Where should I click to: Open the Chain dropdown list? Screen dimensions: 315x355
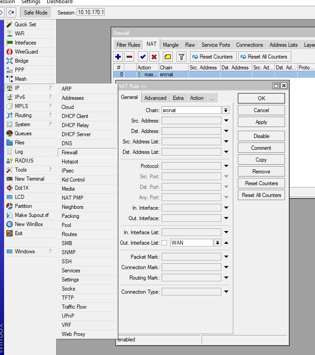point(226,110)
